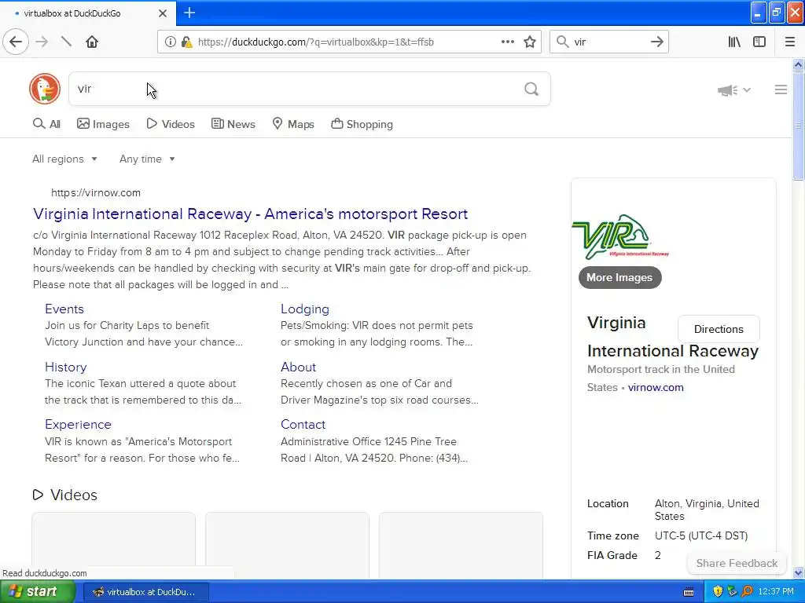805x603 pixels.
Task: Click into the toolbar search box
Action: (x=608, y=42)
